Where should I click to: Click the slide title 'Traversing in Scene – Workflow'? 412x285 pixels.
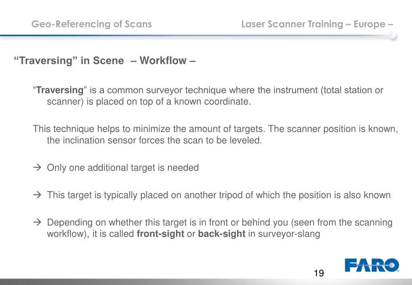coord(105,60)
